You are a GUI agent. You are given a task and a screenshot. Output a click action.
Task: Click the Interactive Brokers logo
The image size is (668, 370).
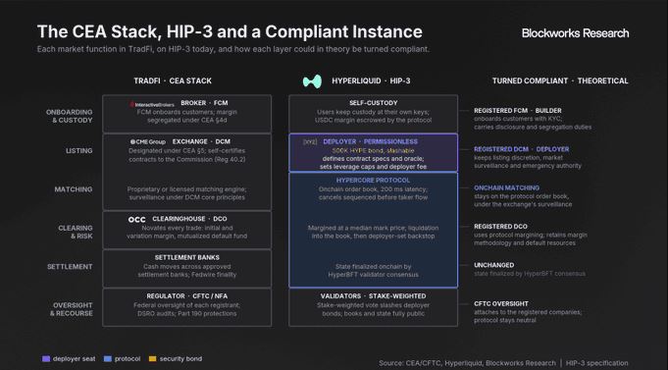click(x=152, y=104)
